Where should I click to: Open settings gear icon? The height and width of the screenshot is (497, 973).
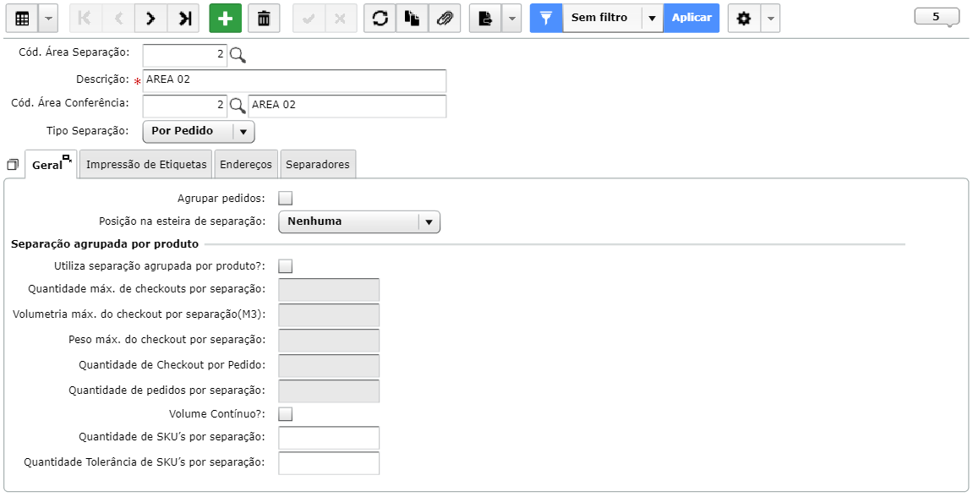pyautogui.click(x=744, y=19)
